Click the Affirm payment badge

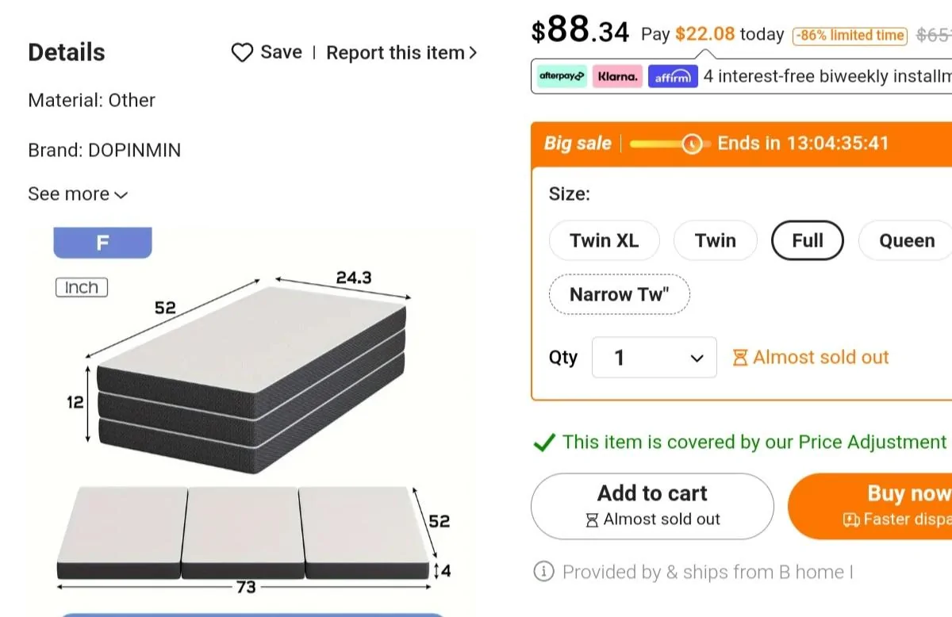point(673,77)
